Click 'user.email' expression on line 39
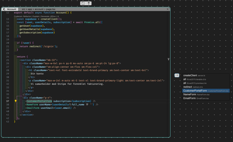This screenshot has height=142, width=233. click(63, 108)
